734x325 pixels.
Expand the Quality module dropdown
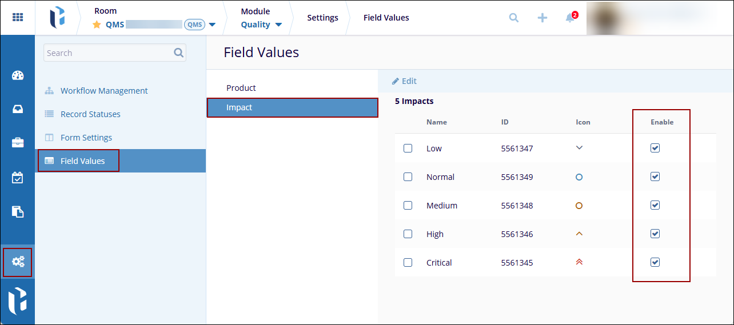[278, 25]
